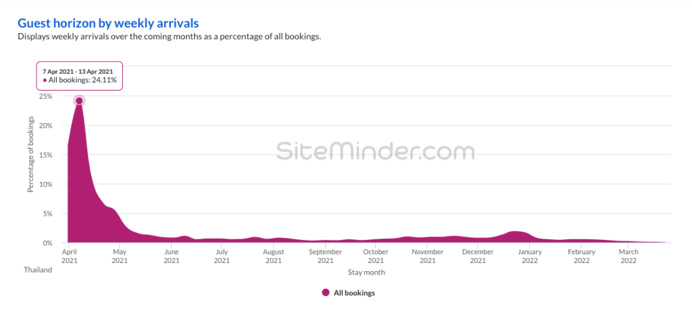Select the December 2021 axis label
The width and height of the screenshot is (692, 313).
click(x=478, y=256)
